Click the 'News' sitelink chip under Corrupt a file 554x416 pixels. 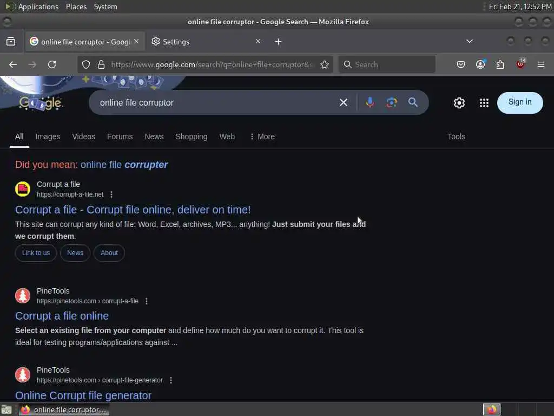coord(75,253)
